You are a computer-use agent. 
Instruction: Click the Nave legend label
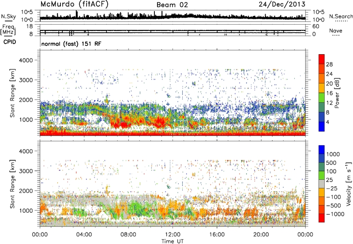coord(336,31)
